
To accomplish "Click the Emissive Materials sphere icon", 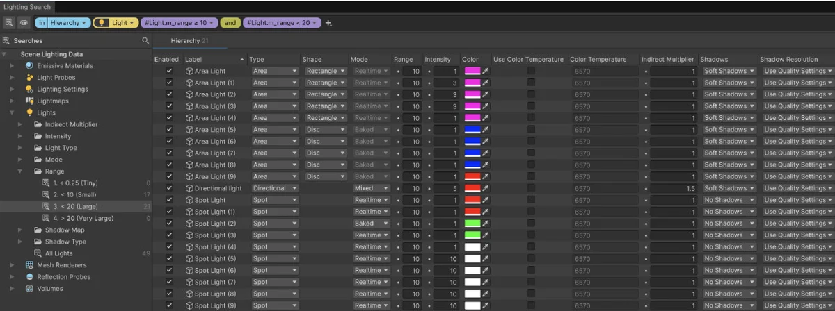I will coord(30,66).
